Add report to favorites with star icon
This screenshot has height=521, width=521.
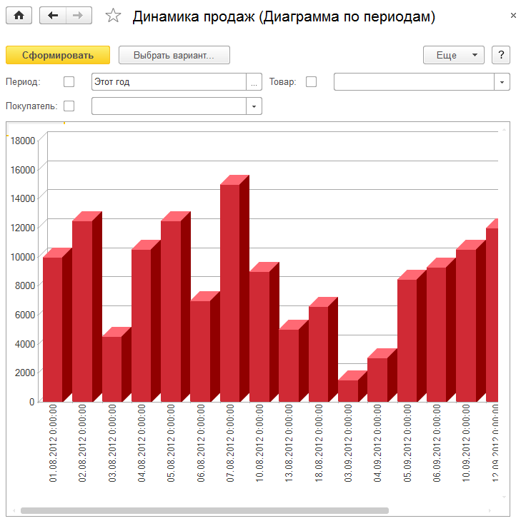click(113, 16)
